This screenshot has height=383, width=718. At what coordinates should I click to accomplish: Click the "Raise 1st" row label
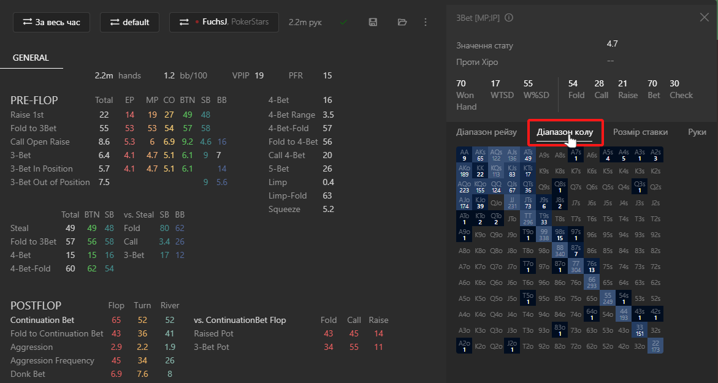click(x=27, y=115)
